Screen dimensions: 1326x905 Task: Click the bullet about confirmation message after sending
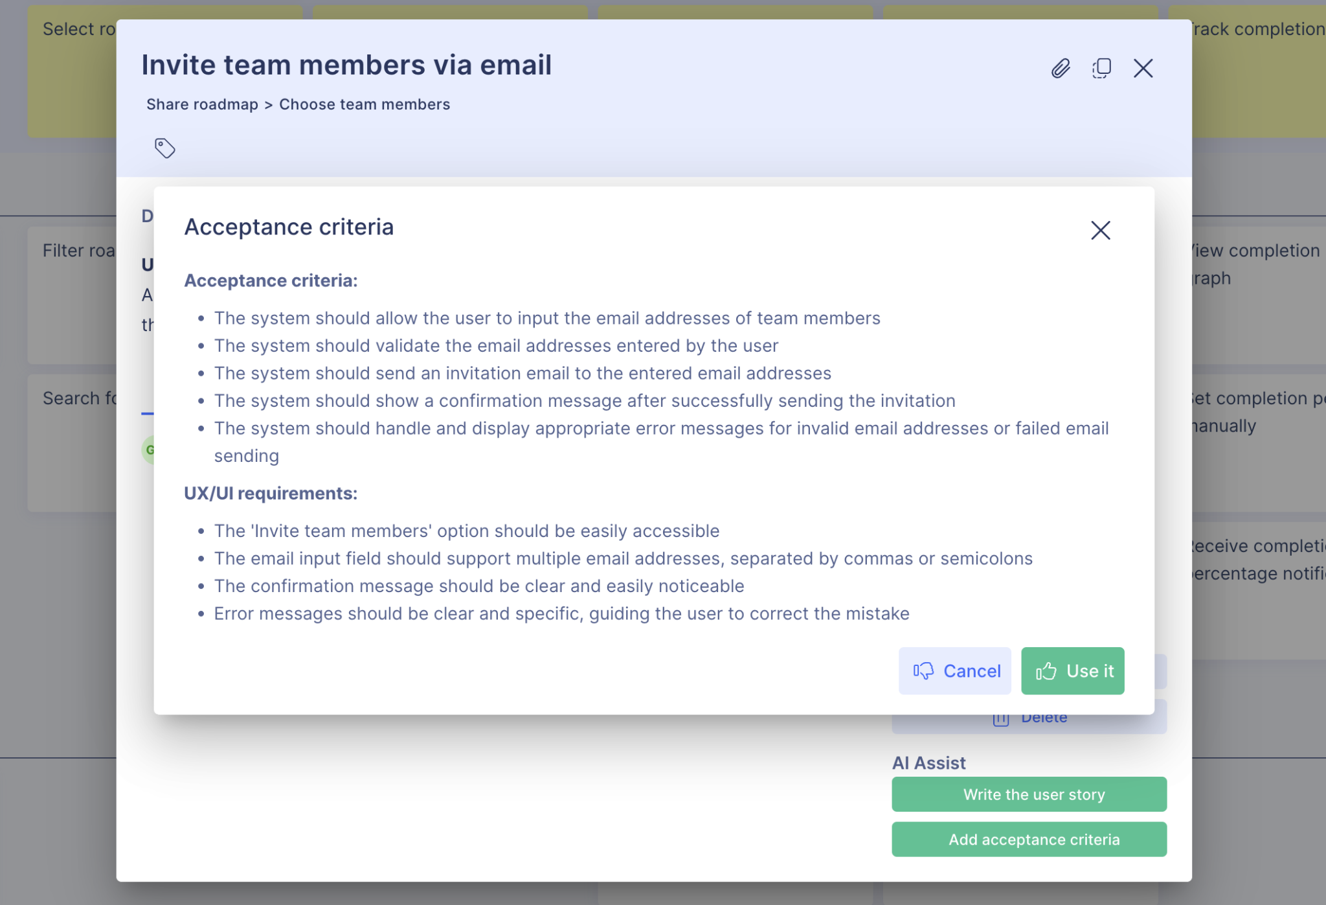[x=585, y=400]
